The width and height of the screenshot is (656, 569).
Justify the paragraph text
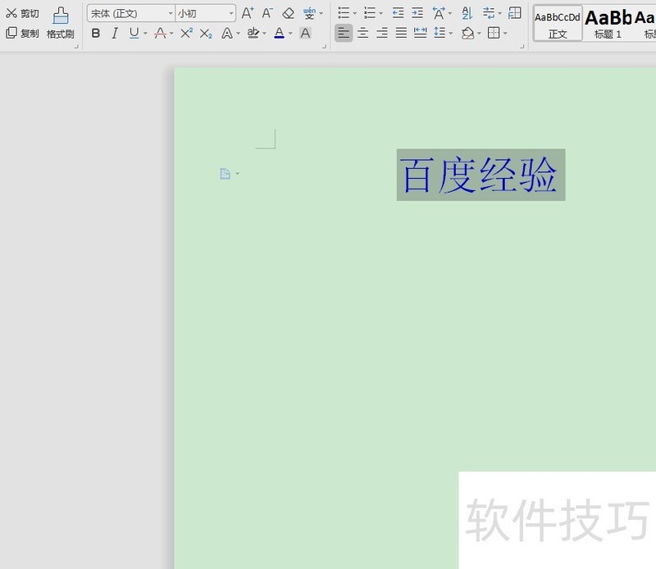401,33
